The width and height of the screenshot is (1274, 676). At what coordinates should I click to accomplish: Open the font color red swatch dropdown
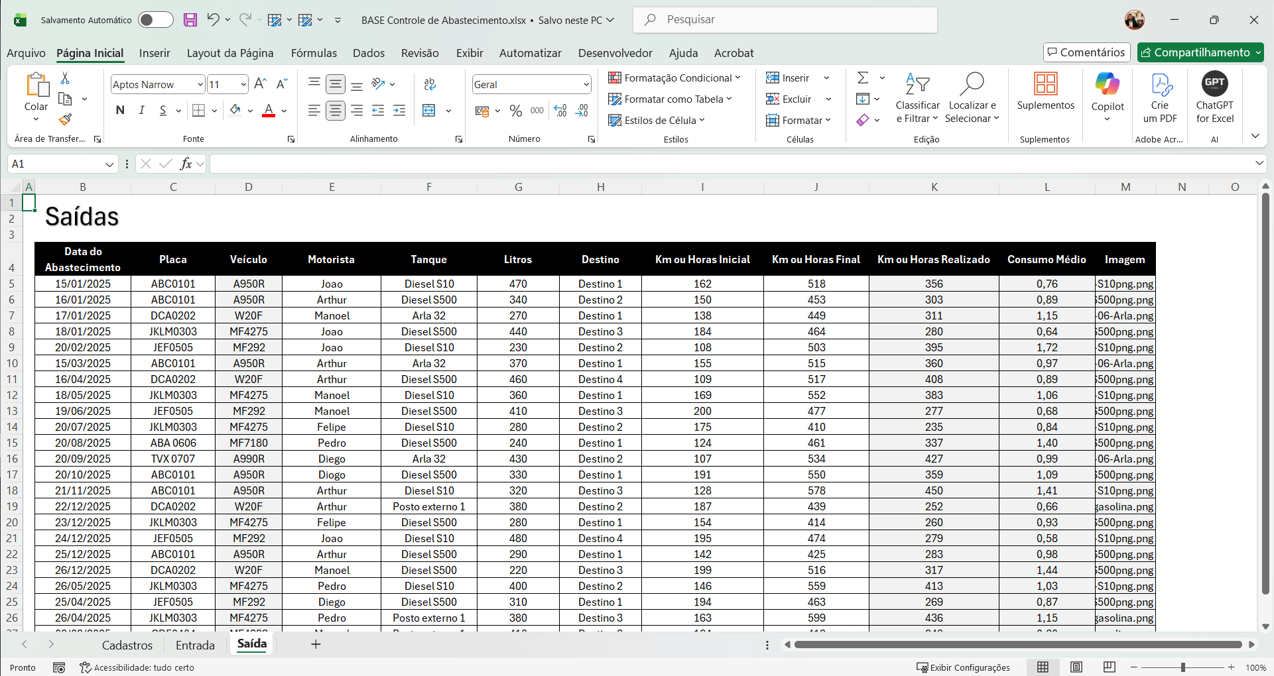coord(285,111)
